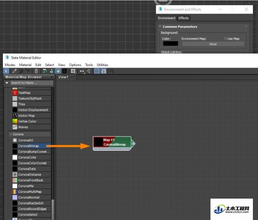This screenshot has height=220, width=258.
Task: Select the Vector Map entry
Action: click(32, 116)
